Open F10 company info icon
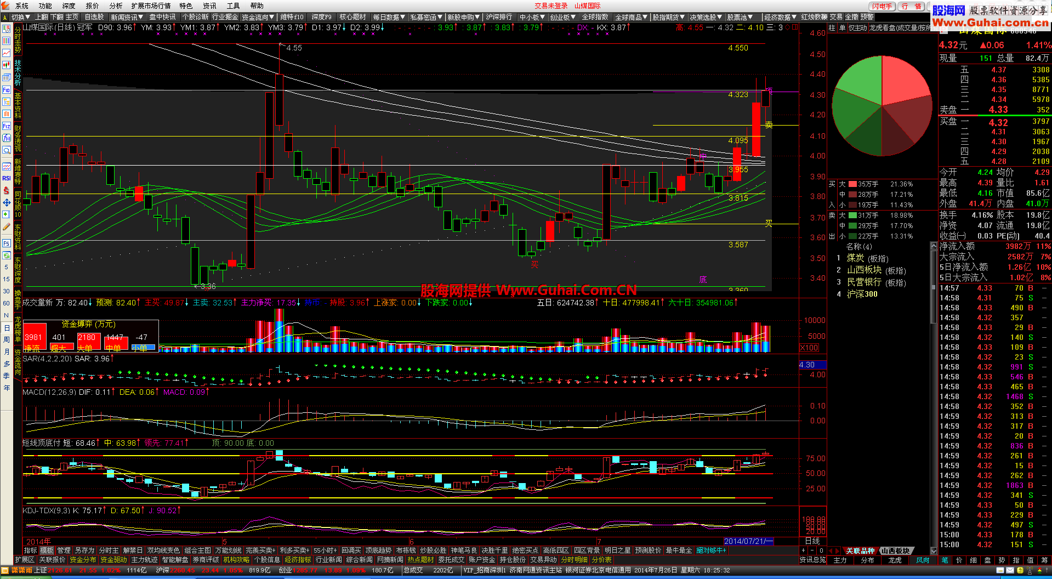 click(x=6, y=89)
